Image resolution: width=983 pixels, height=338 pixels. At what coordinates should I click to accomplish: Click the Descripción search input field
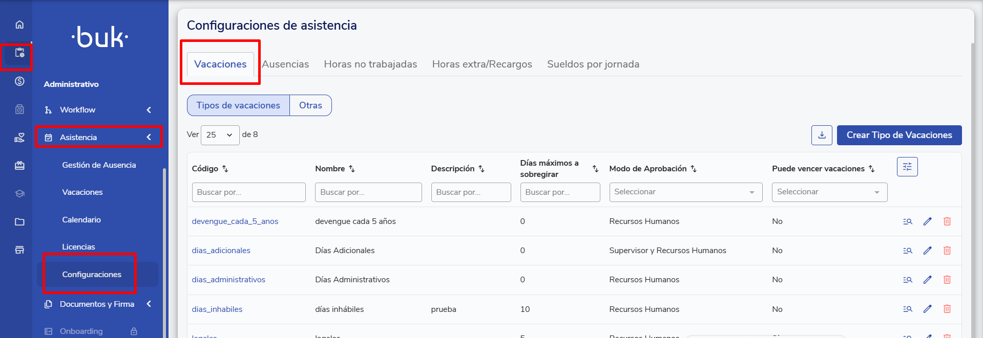[471, 192]
